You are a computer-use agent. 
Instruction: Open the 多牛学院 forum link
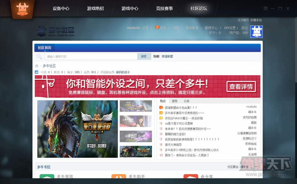65,176
